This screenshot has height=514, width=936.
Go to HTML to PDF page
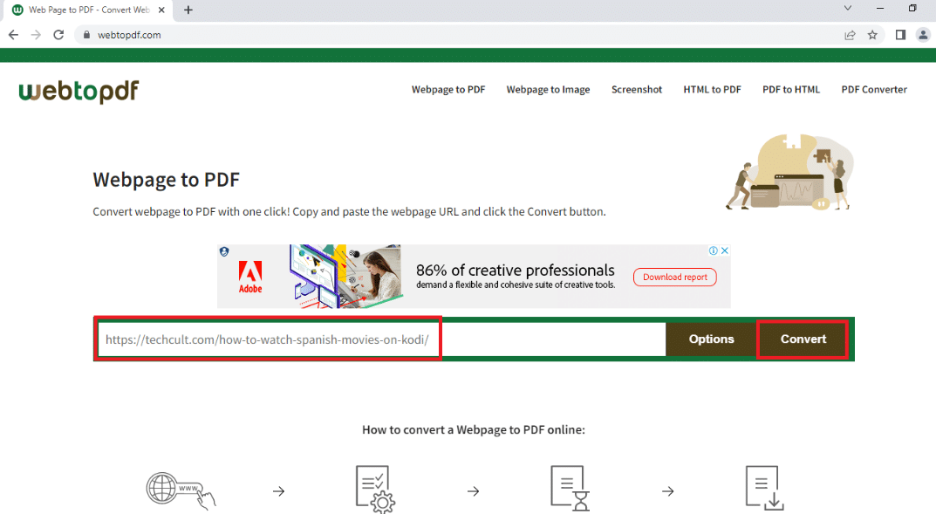[712, 90]
